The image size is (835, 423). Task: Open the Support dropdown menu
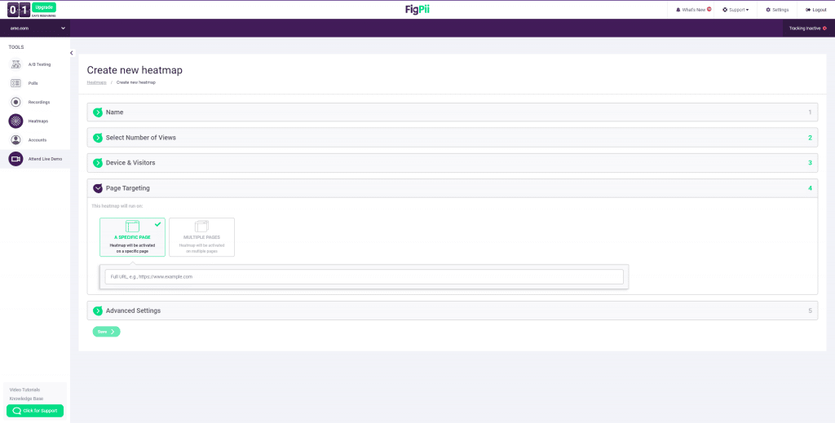[x=736, y=10]
